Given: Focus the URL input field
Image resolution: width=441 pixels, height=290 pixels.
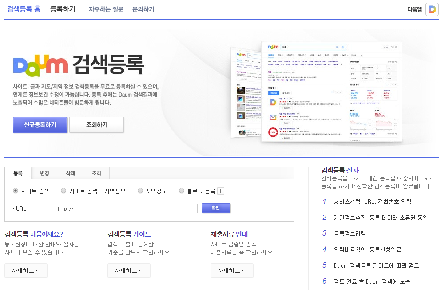Looking at the screenshot, I should [x=127, y=208].
